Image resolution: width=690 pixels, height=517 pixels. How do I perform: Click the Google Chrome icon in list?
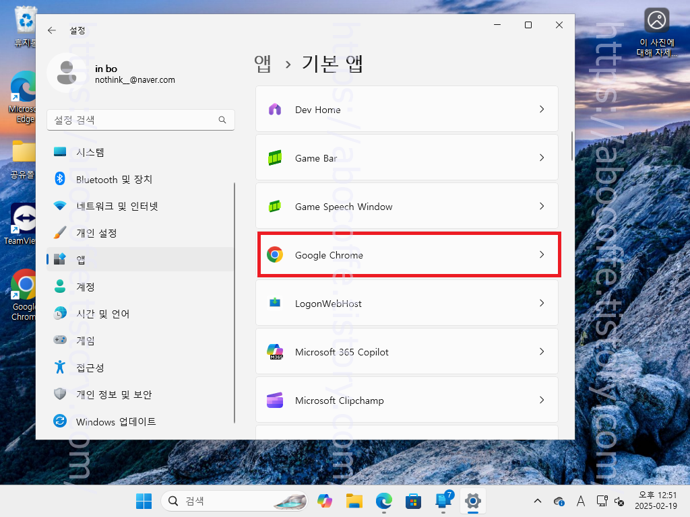coord(275,254)
